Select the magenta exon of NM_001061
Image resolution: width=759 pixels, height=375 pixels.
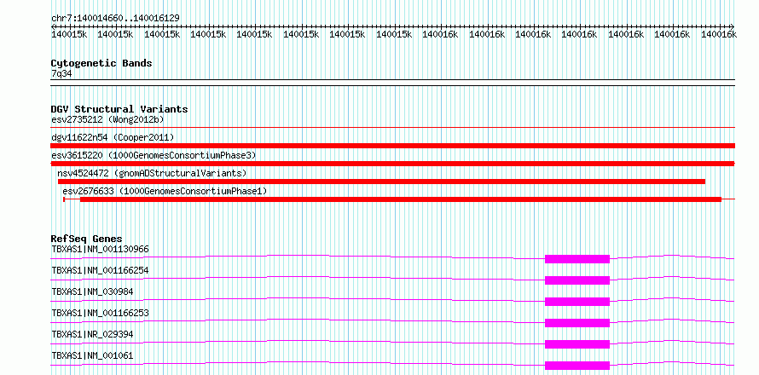point(577,366)
